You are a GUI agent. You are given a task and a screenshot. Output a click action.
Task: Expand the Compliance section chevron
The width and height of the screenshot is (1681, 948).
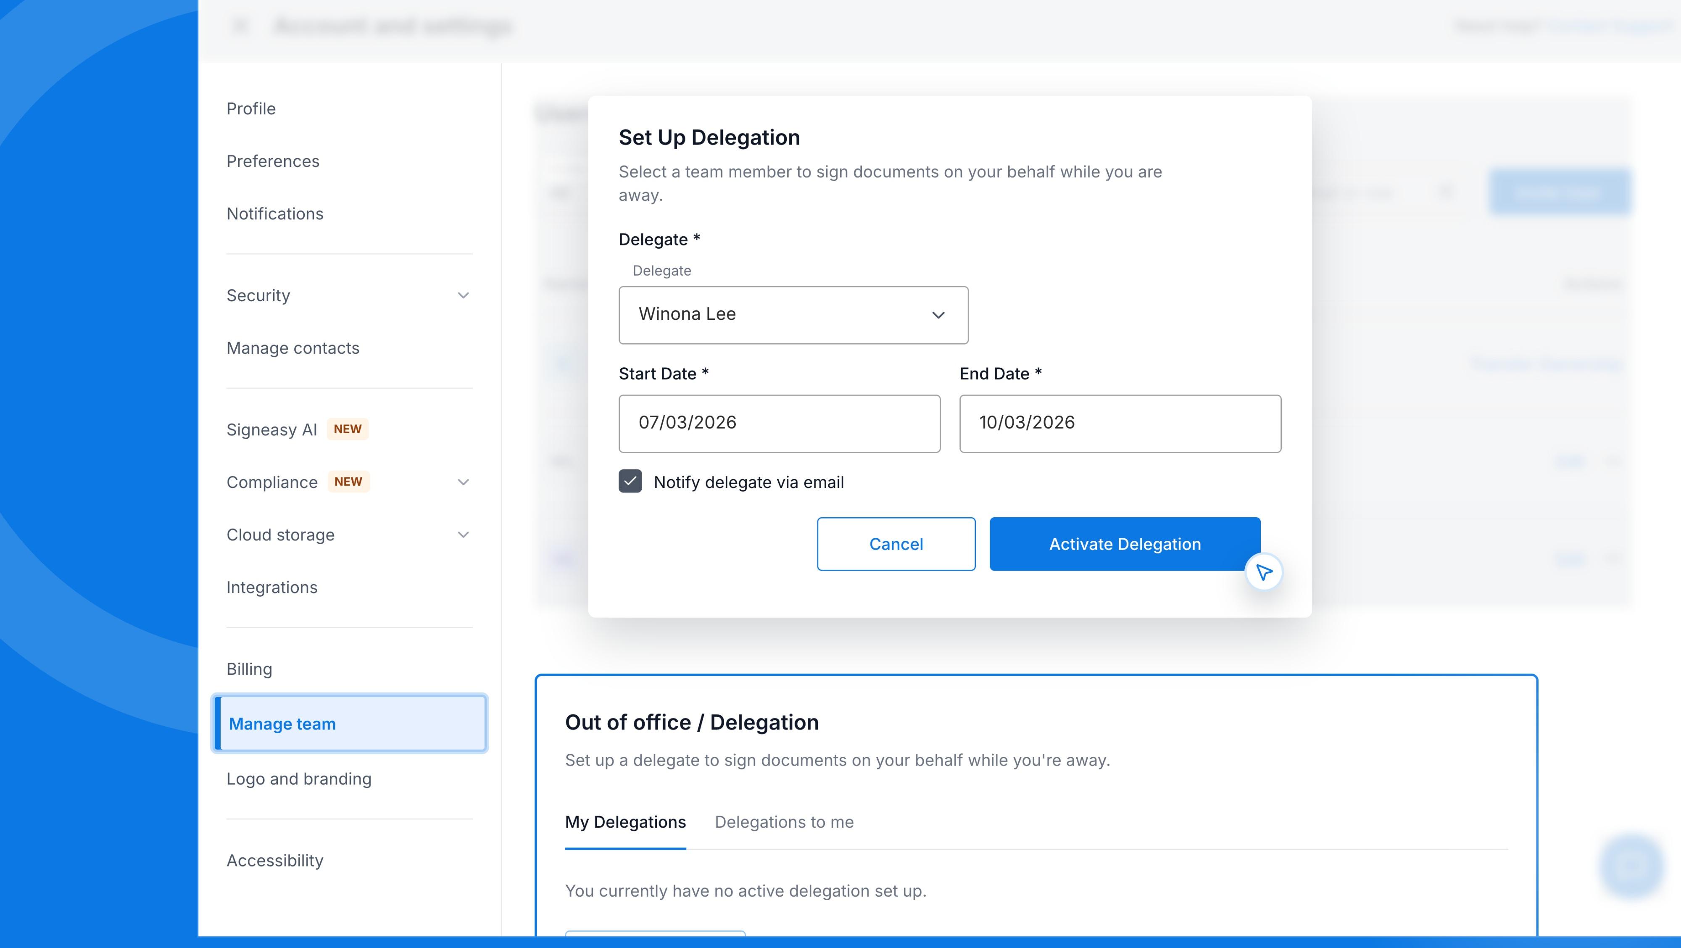pos(463,482)
